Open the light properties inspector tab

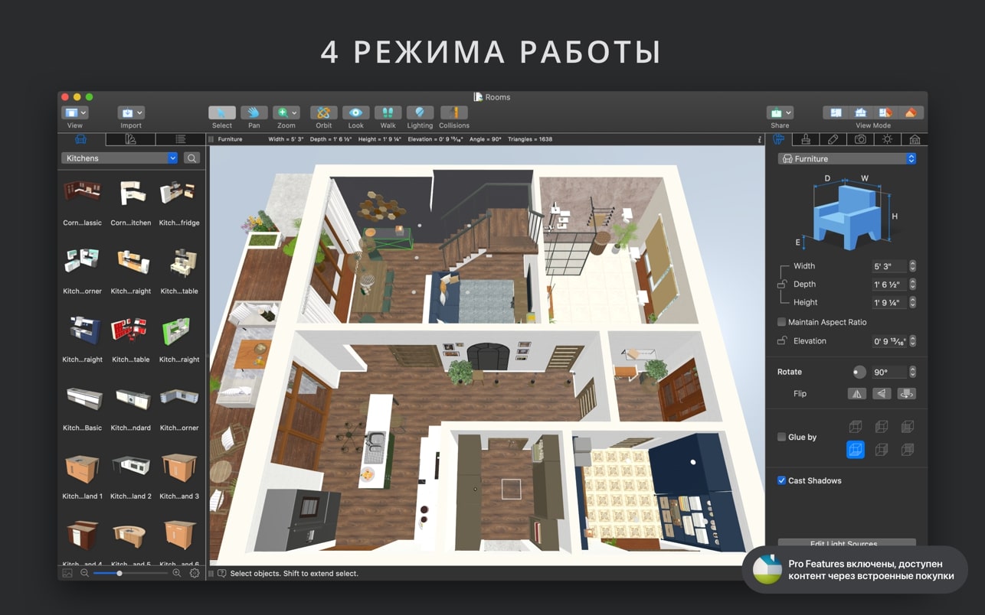pos(887,139)
